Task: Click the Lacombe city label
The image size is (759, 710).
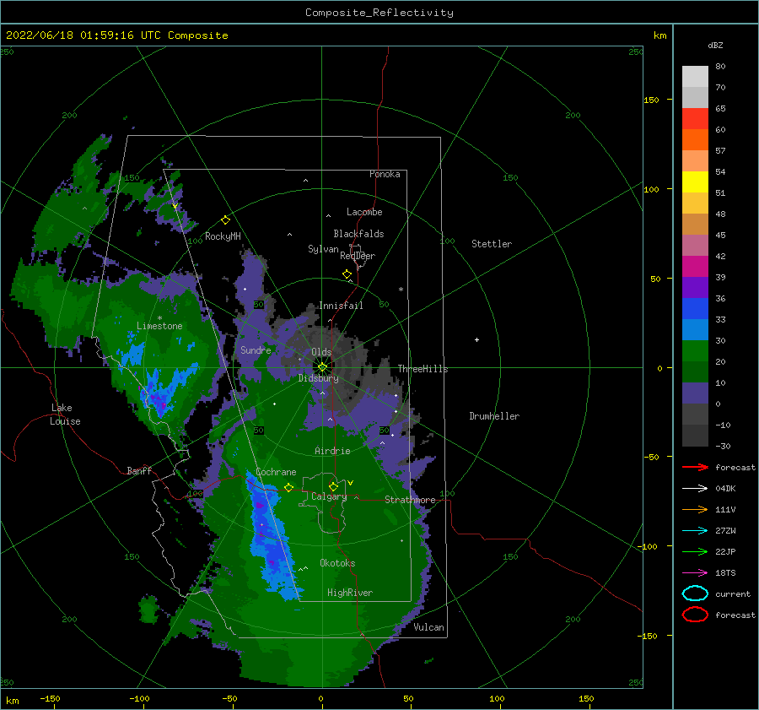Action: pos(364,212)
